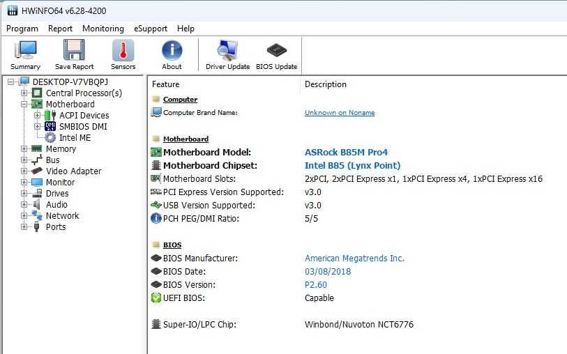567x354 pixels.
Task: Expand the SMBIOS DMI node
Action: coord(37,126)
